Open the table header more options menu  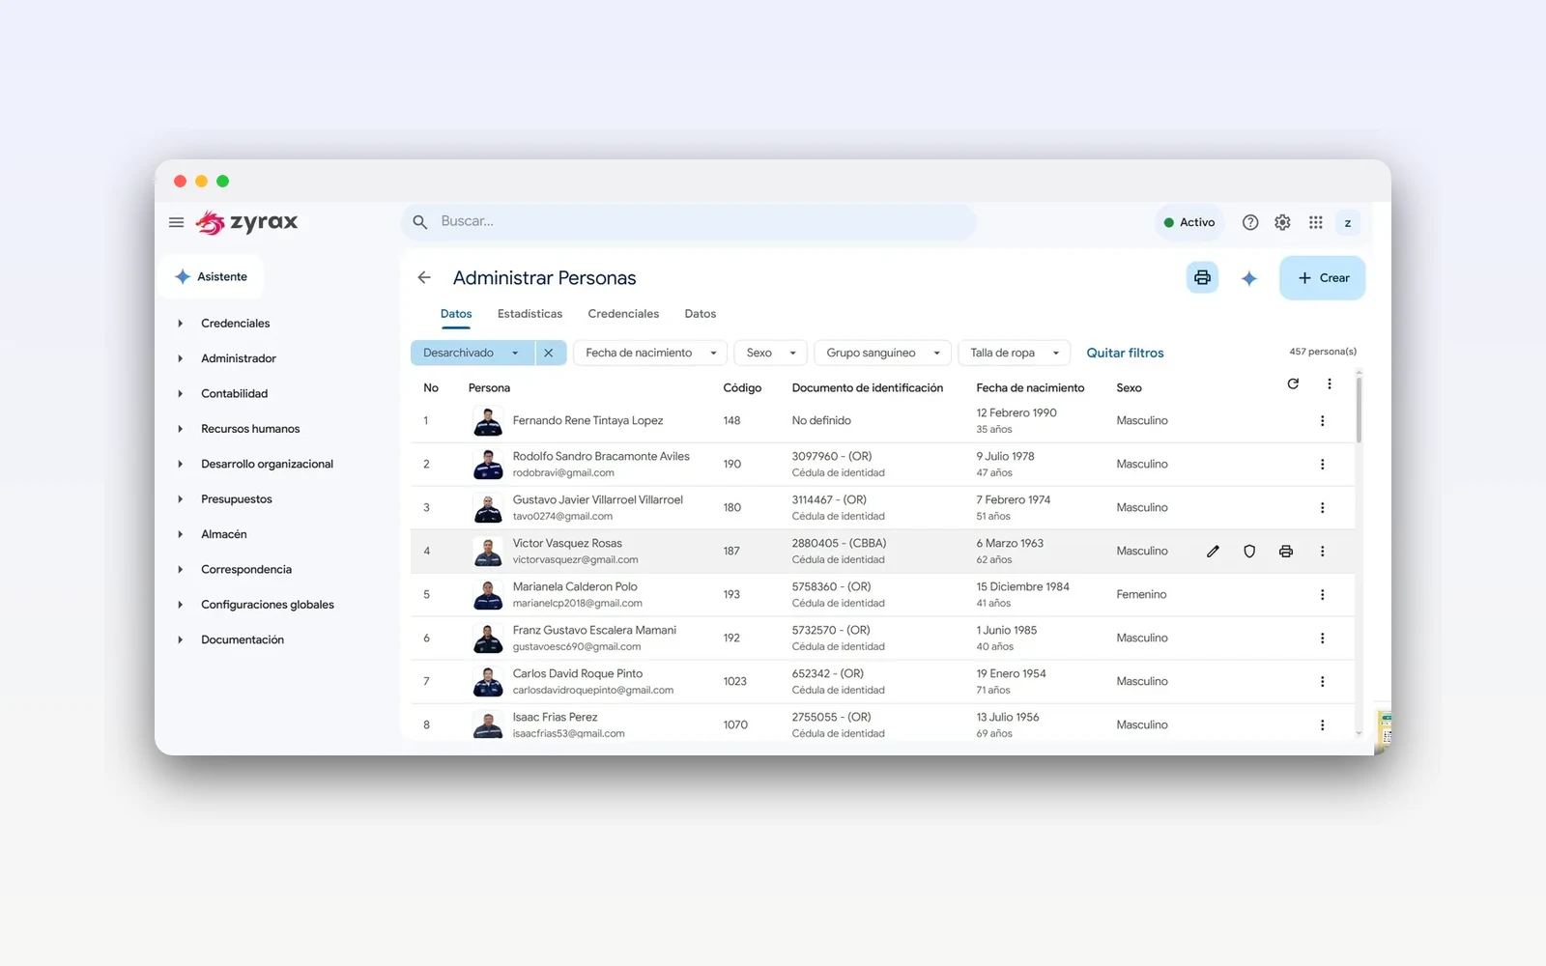1330,384
